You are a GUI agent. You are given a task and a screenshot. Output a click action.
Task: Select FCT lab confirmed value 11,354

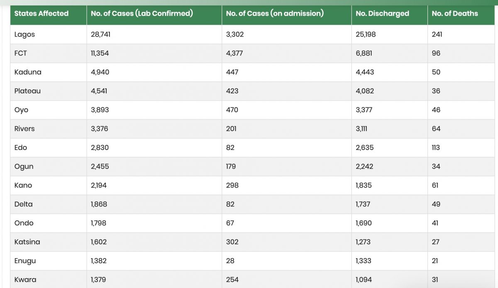[100, 53]
